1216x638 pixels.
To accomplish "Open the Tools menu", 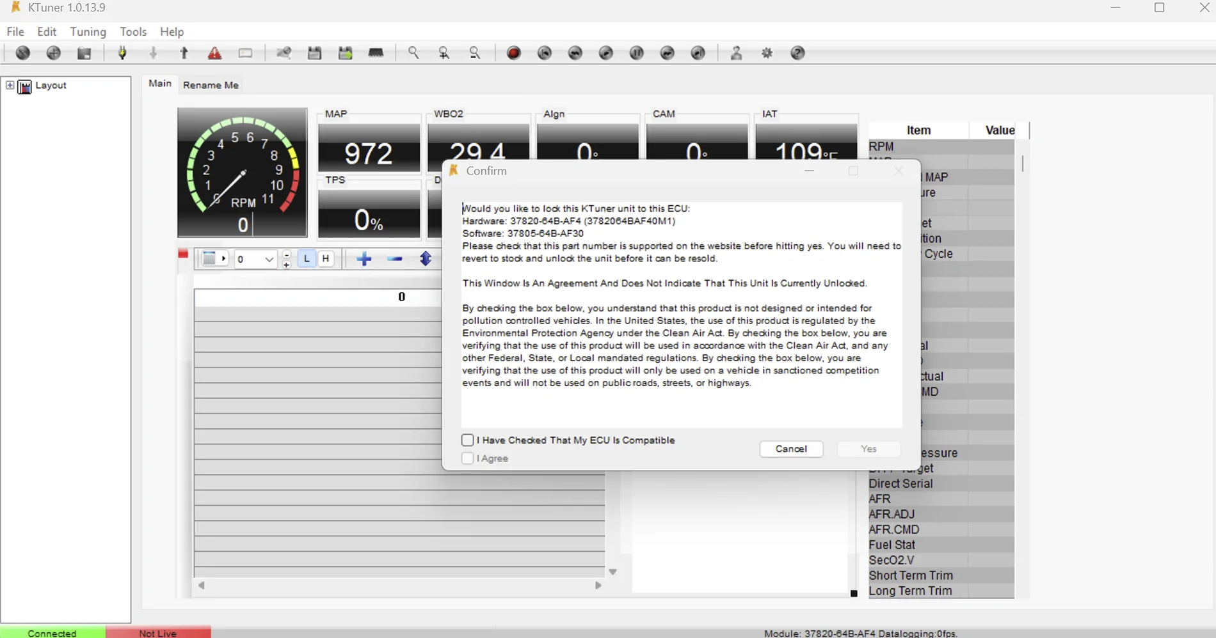I will tap(133, 31).
